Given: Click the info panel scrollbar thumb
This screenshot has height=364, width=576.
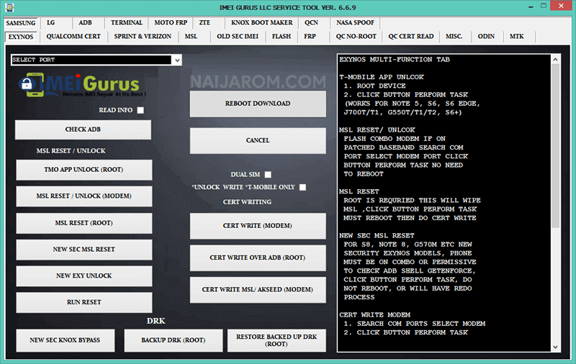Looking at the screenshot, I should coord(555,146).
